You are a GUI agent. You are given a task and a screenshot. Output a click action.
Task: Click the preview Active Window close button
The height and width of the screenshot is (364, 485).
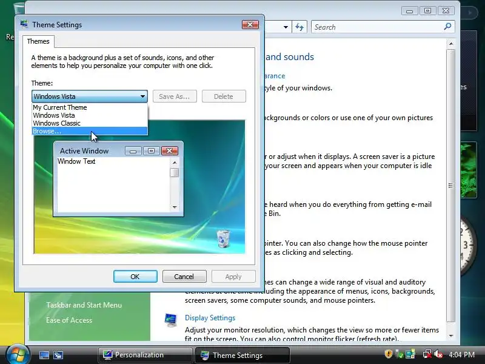tap(170, 150)
